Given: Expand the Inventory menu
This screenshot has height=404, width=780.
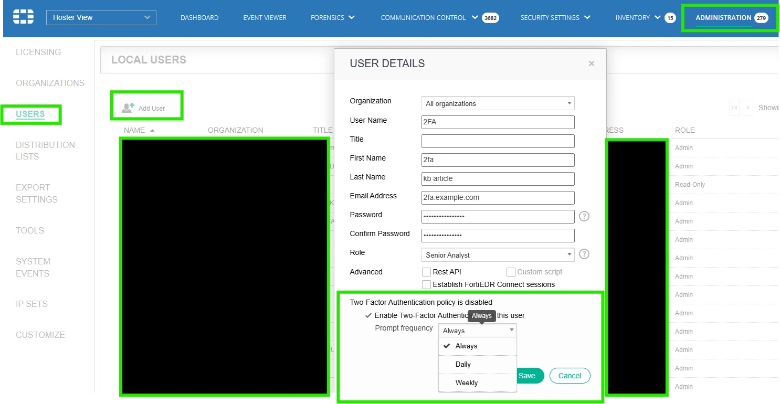Looking at the screenshot, I should [x=657, y=17].
